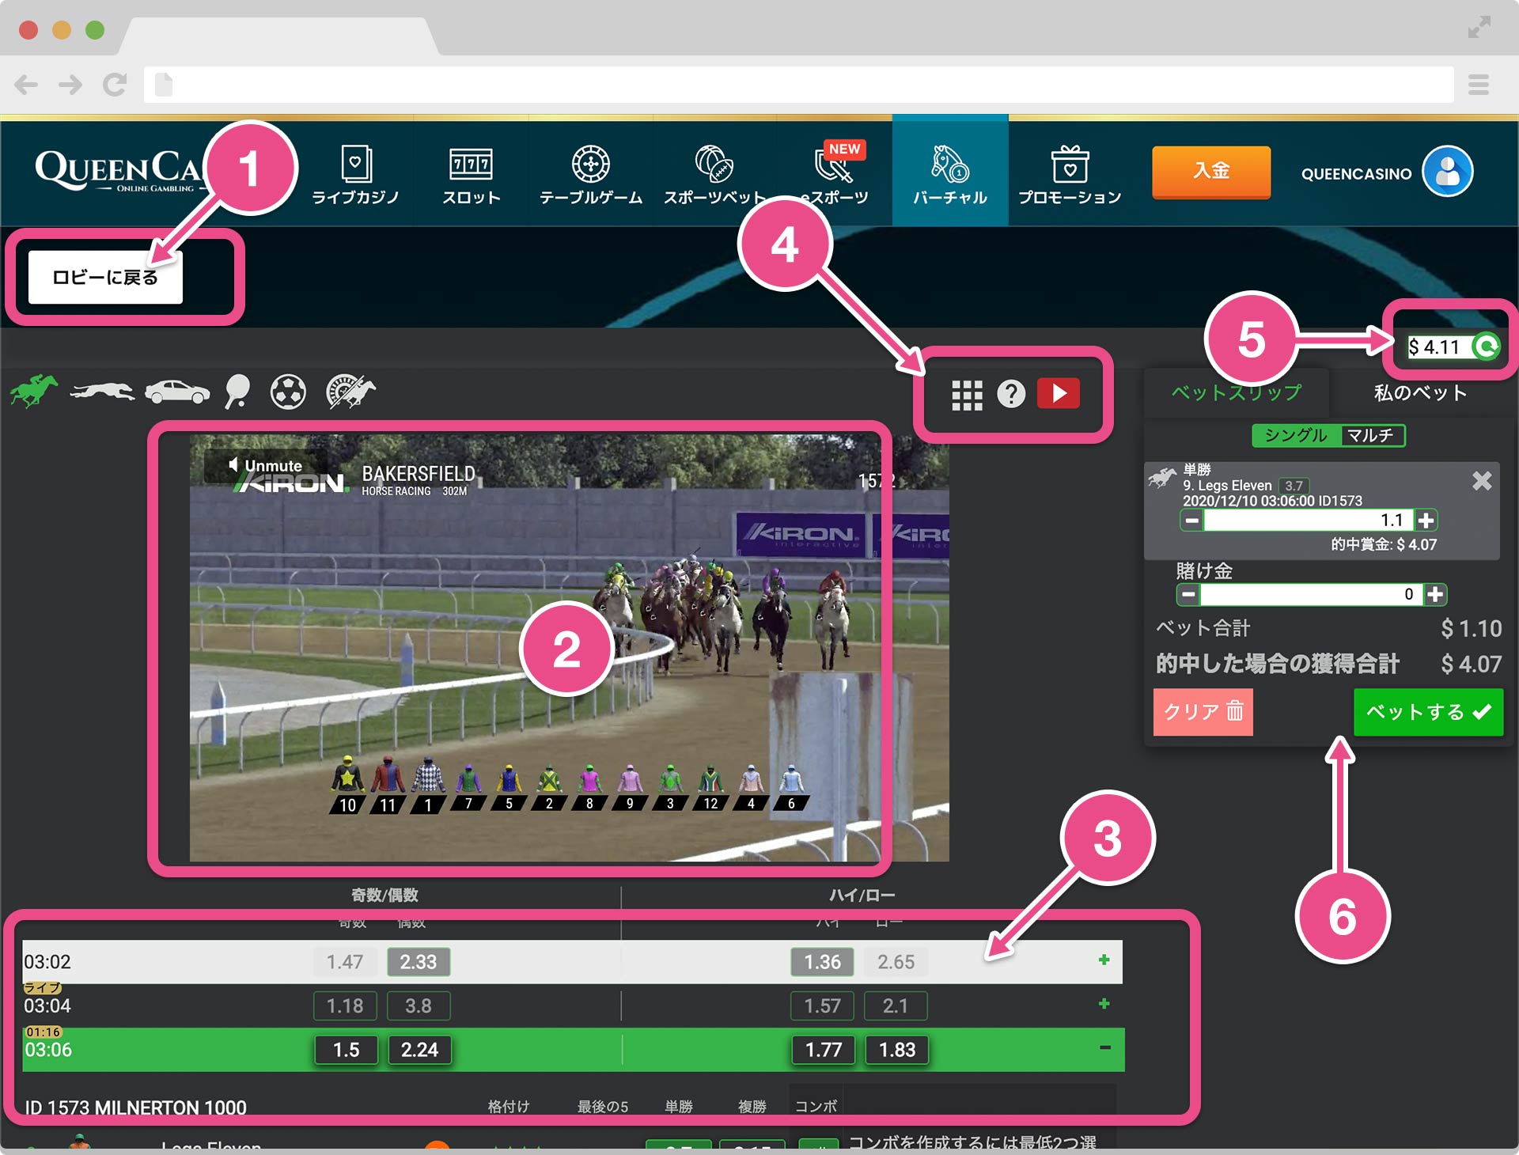Click the 複勝 column header
This screenshot has width=1519, height=1155.
tap(752, 1107)
